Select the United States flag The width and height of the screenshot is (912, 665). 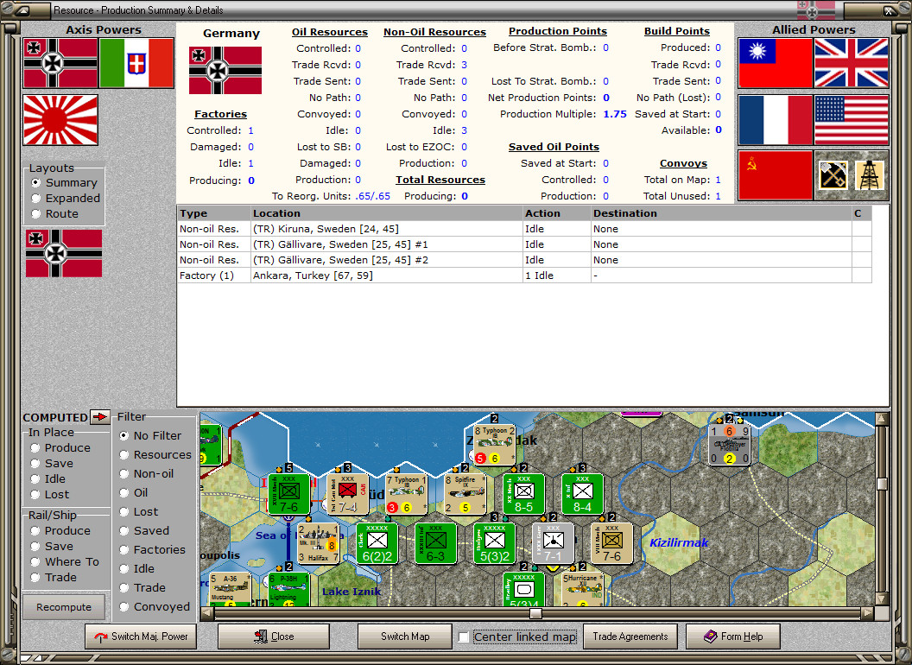coord(852,120)
